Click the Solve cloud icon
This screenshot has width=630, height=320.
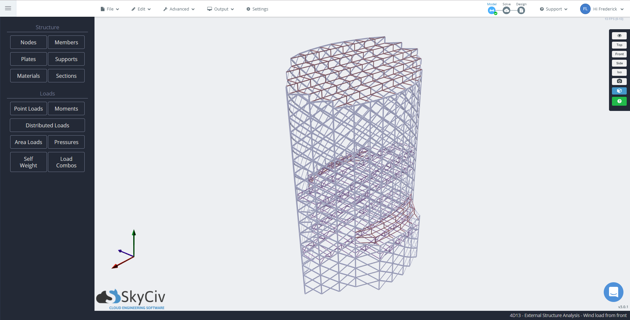point(507,10)
